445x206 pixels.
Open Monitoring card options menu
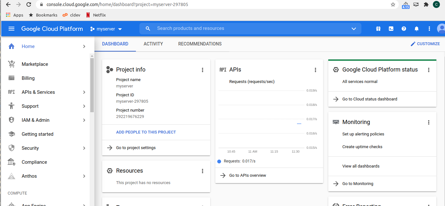[429, 122]
